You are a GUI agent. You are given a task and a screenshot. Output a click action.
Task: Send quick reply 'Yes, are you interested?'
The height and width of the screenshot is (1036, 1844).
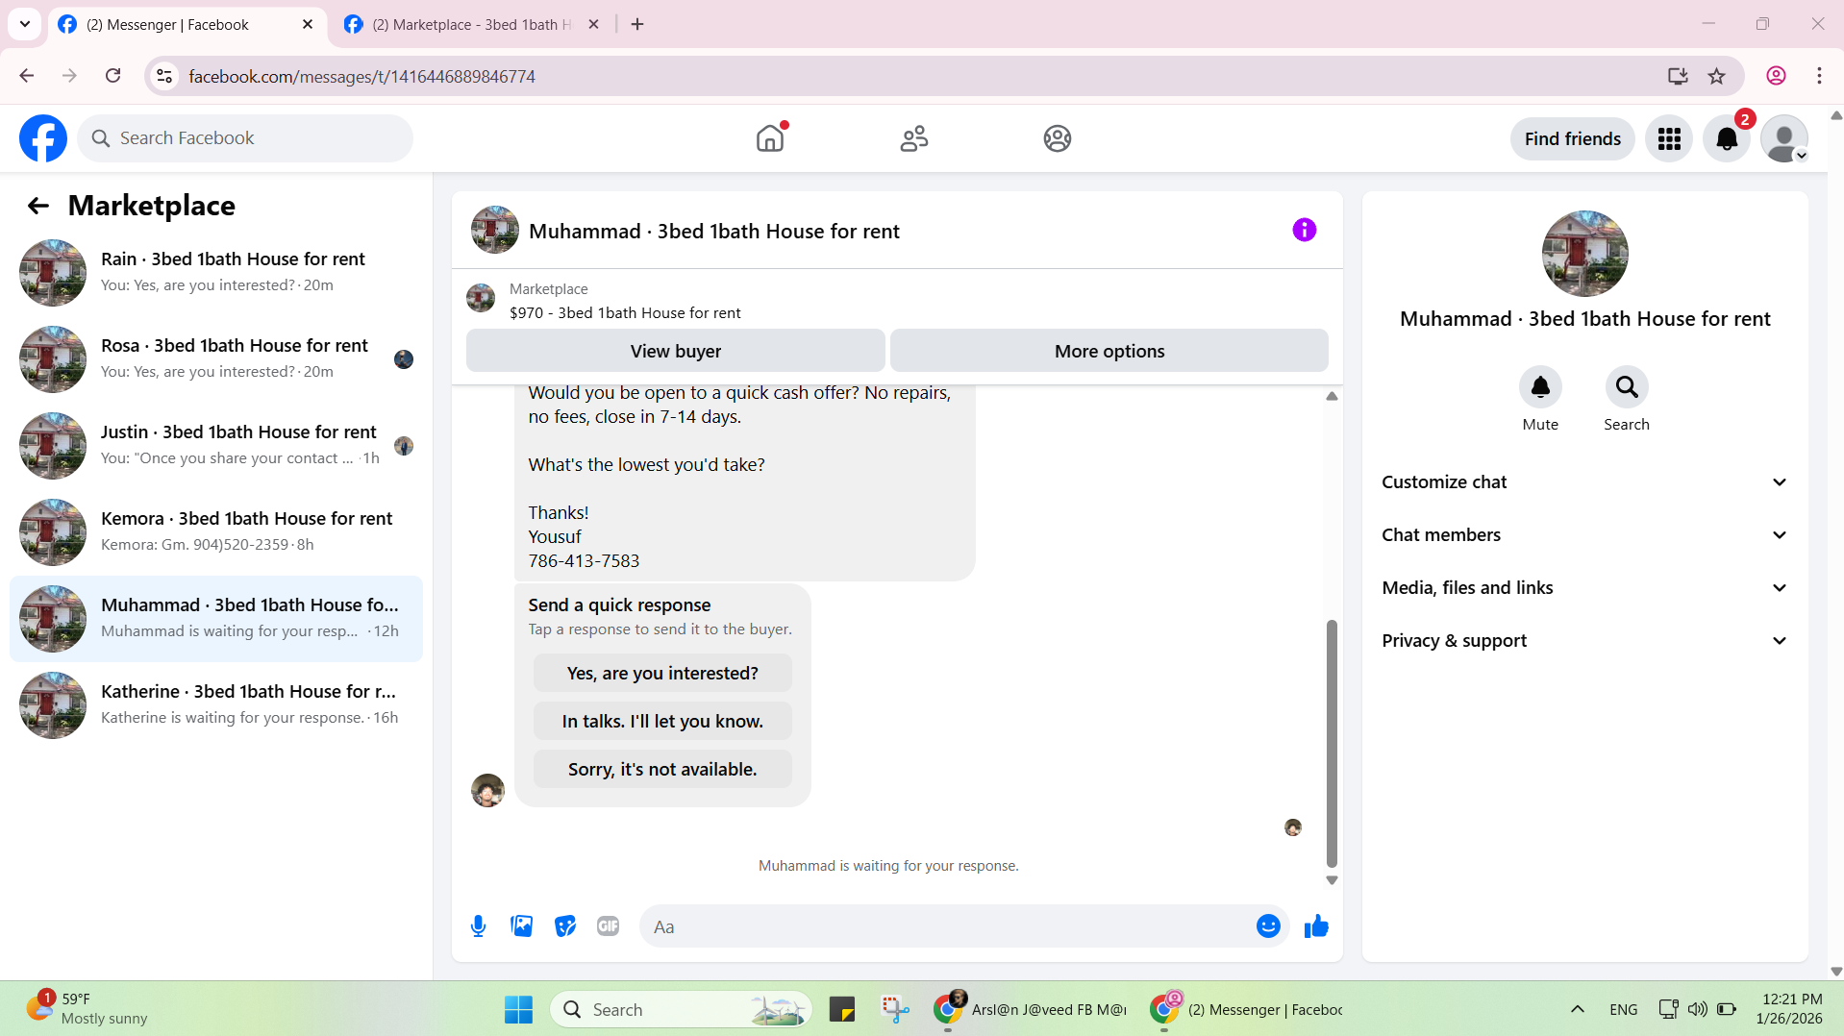[662, 673]
